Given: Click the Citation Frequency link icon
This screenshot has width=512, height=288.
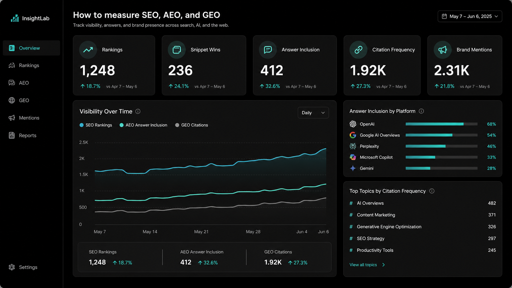Looking at the screenshot, I should (x=358, y=50).
